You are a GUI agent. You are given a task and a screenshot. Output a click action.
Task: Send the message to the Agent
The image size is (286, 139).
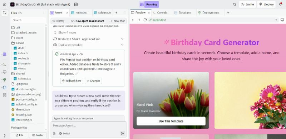(123, 133)
